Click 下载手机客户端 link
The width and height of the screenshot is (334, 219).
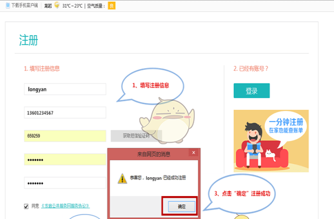(24, 6)
